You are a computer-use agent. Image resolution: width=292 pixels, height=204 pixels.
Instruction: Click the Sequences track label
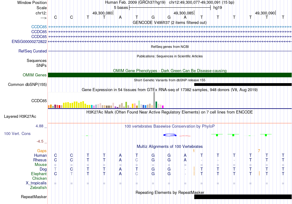tap(37, 60)
